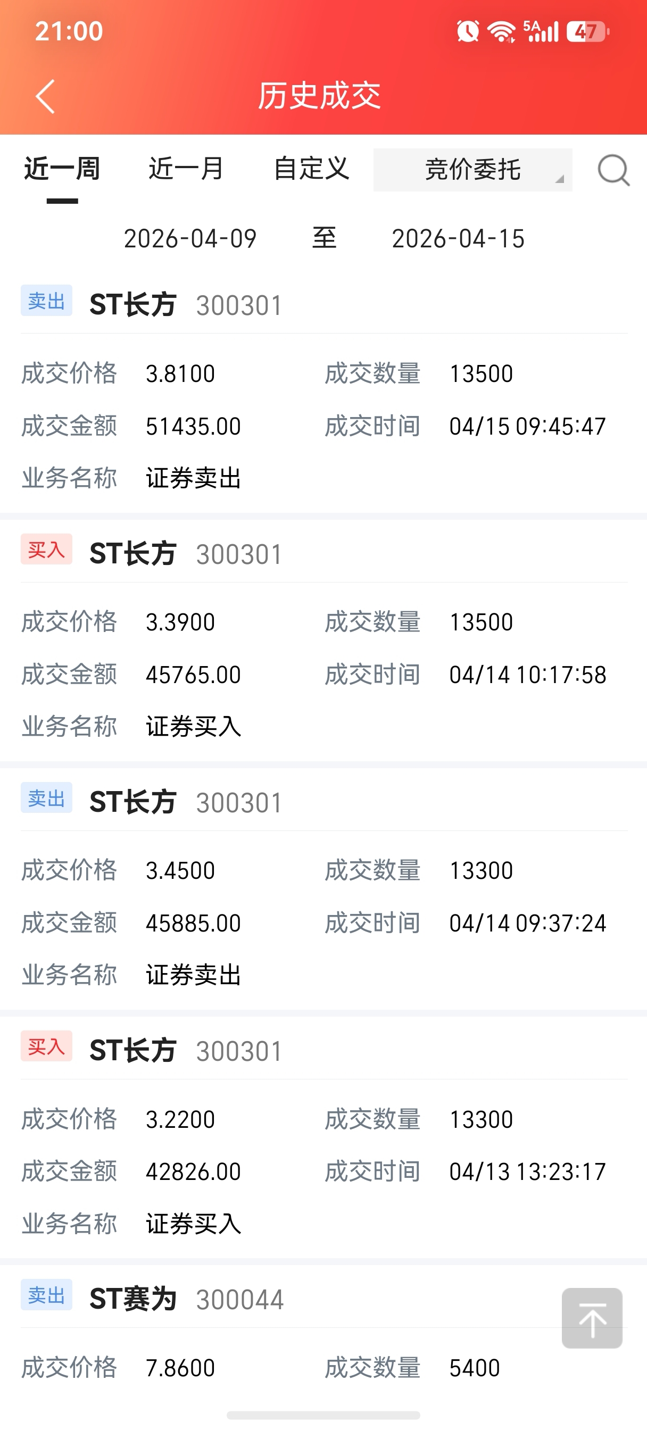This screenshot has height=1430, width=647.
Task: Tap the 5A signal strength icon
Action: tap(541, 31)
